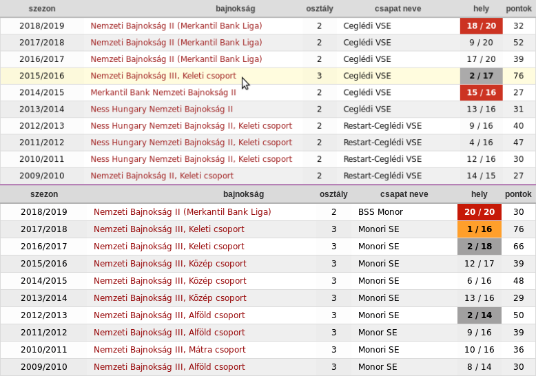Screen dimensions: 536x376
Task: Open 2010/2011 Nemzeti Bajnokság III, Mátra csoport link
Action: coord(169,350)
